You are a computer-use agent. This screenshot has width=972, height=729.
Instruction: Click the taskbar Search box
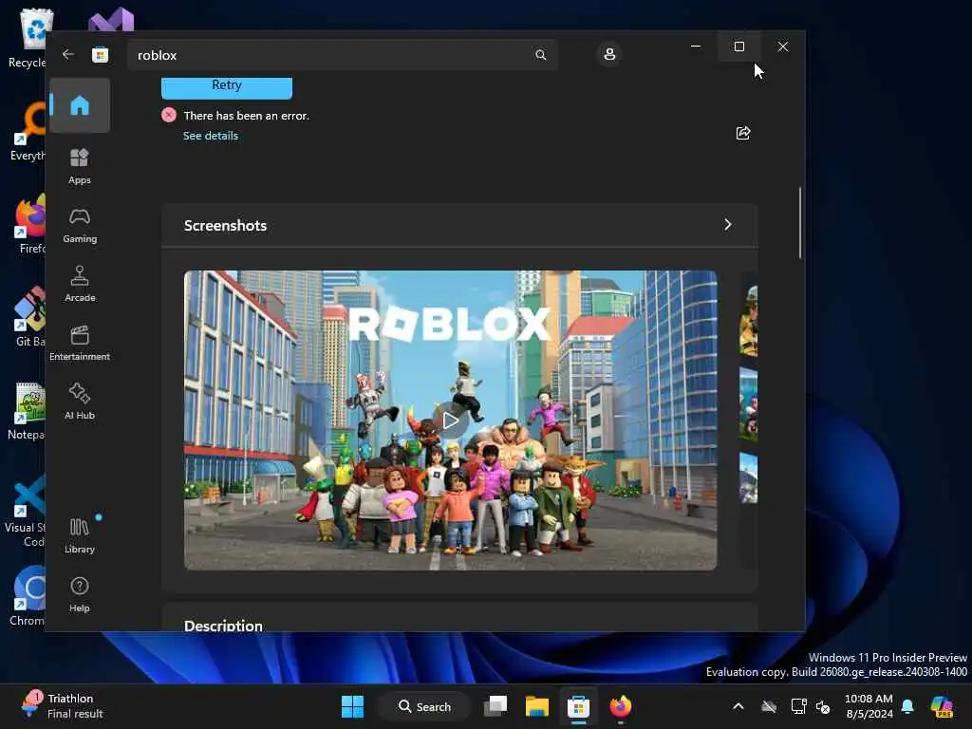(425, 706)
